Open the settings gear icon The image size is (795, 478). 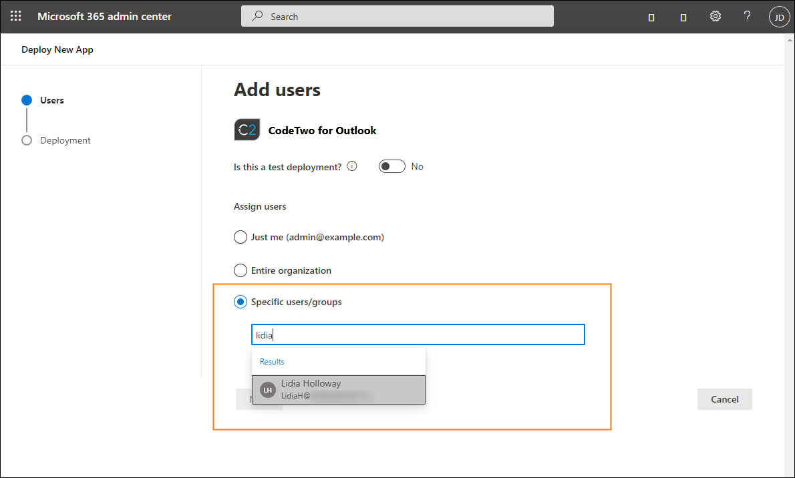point(715,16)
